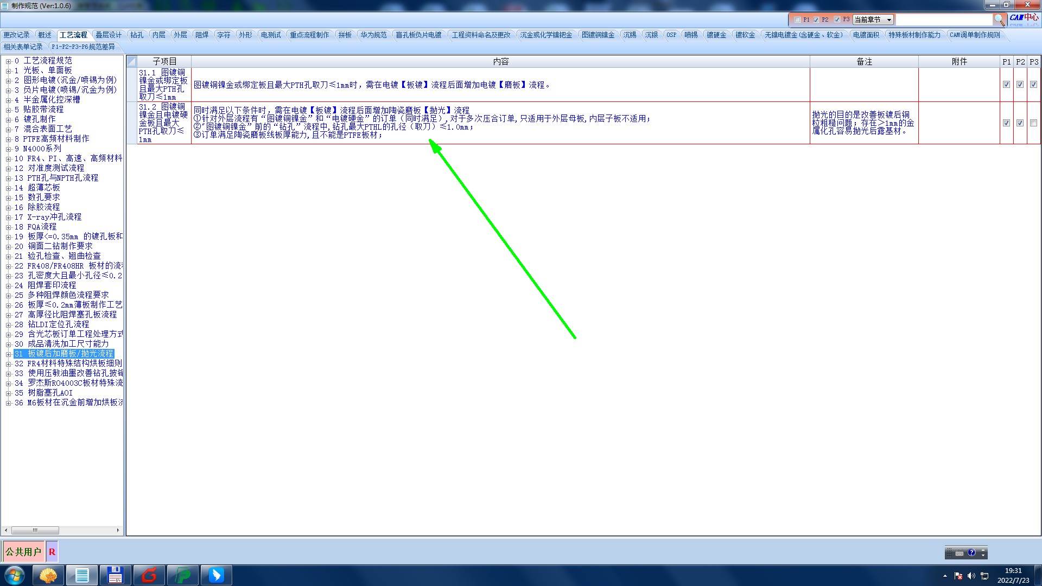This screenshot has width=1042, height=586.
Task: Uncheck the P2 search filter checkbox
Action: [816, 20]
